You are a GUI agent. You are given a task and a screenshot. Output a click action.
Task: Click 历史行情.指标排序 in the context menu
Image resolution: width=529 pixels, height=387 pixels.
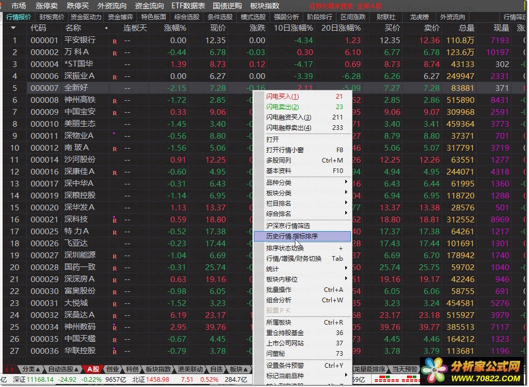click(303, 236)
